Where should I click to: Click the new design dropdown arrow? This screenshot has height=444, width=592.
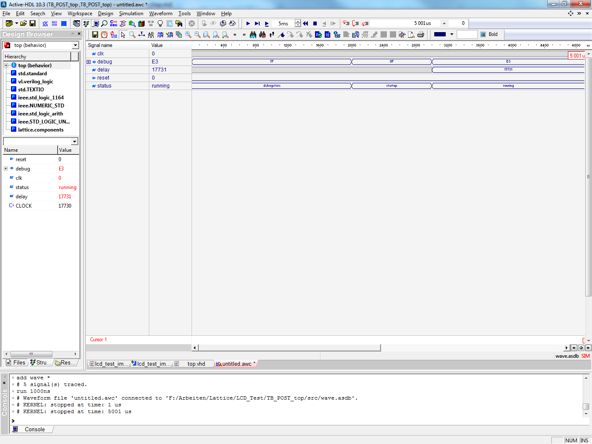(x=16, y=24)
